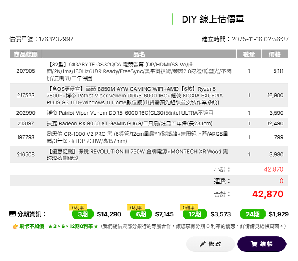298x261 pixels.
Task: Click price 5,111
Action: pos(278,71)
